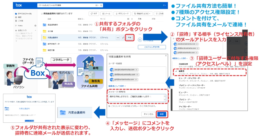Open すべてのファイル in the sidebar
The height and width of the screenshot is (136, 259).
[23, 14]
